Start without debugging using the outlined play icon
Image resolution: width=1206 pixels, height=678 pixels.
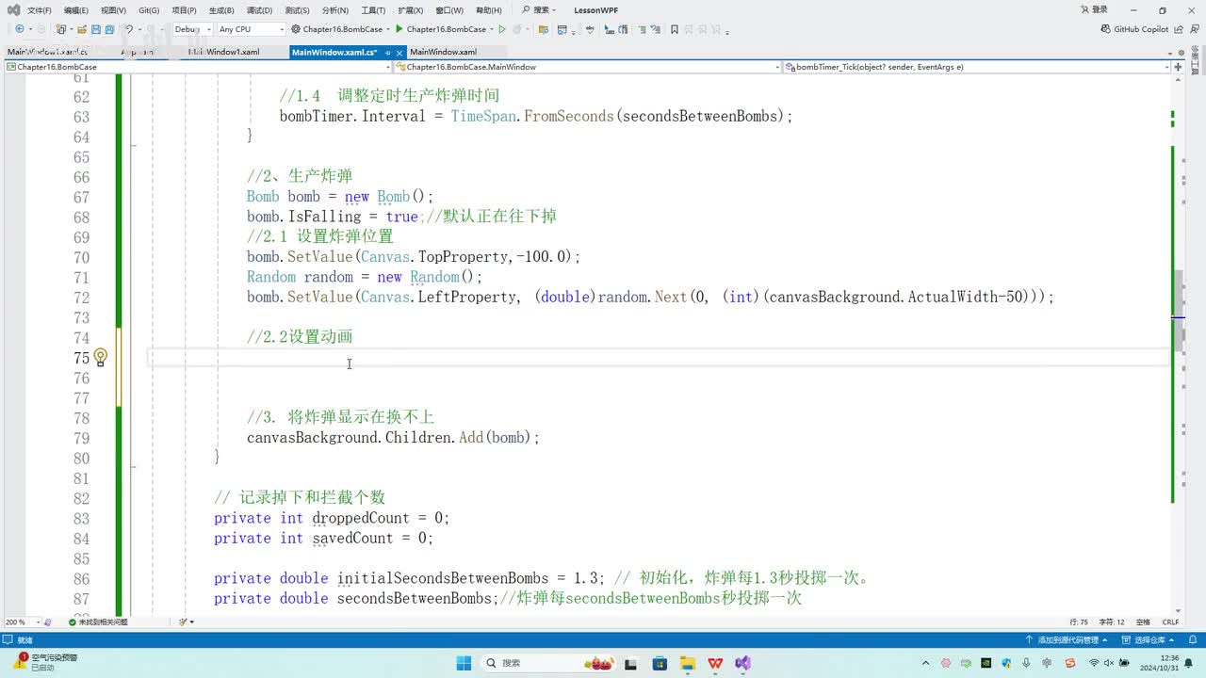(x=502, y=29)
